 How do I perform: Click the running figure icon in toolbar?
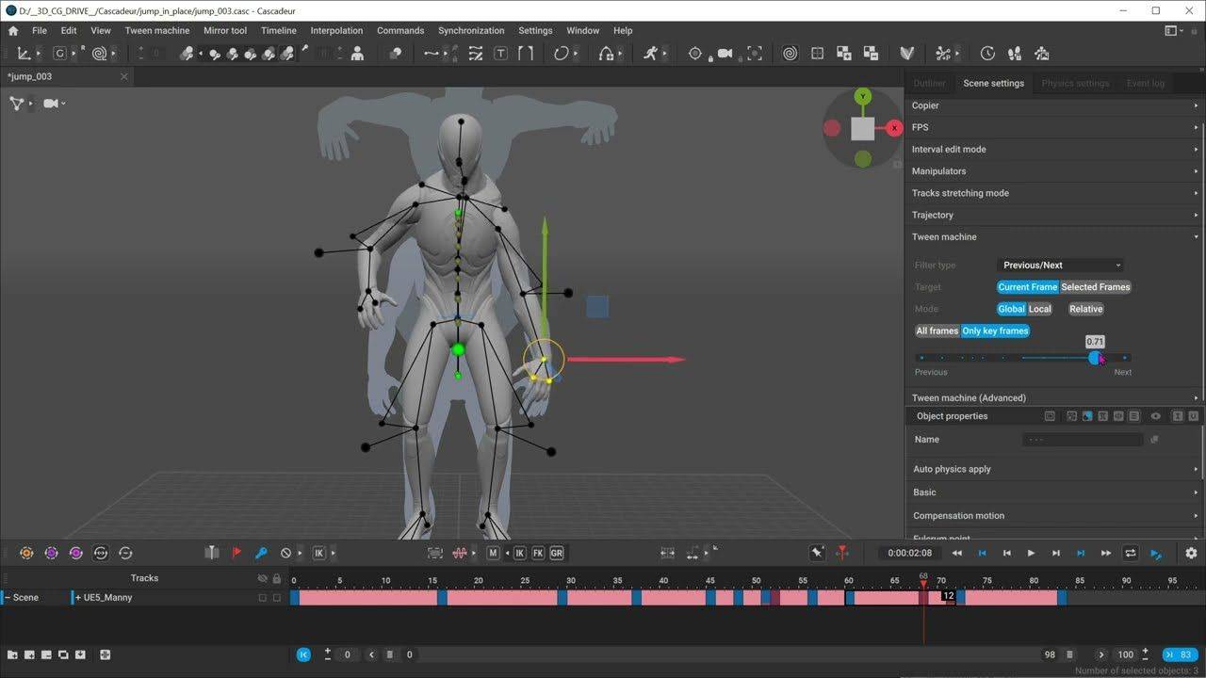[650, 54]
